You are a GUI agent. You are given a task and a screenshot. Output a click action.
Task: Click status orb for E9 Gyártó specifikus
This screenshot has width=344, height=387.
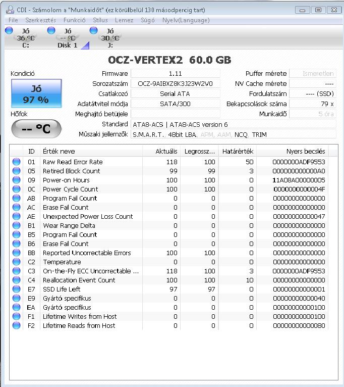[x=16, y=298]
